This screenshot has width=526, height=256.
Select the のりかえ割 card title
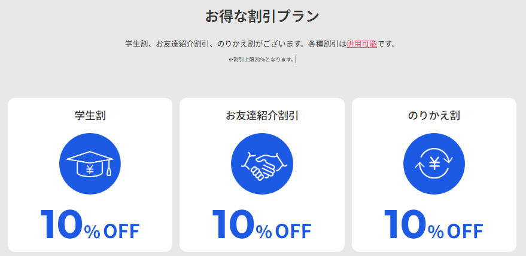[x=434, y=115]
